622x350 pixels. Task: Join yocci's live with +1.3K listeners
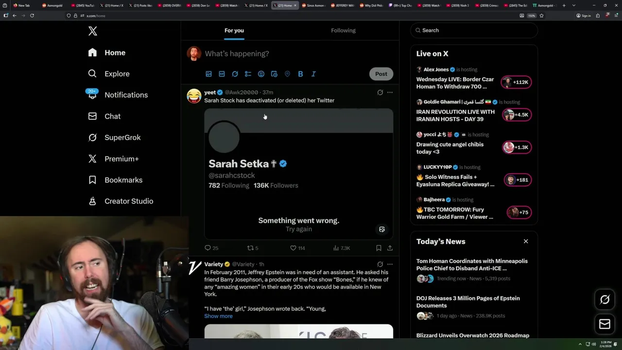click(517, 147)
